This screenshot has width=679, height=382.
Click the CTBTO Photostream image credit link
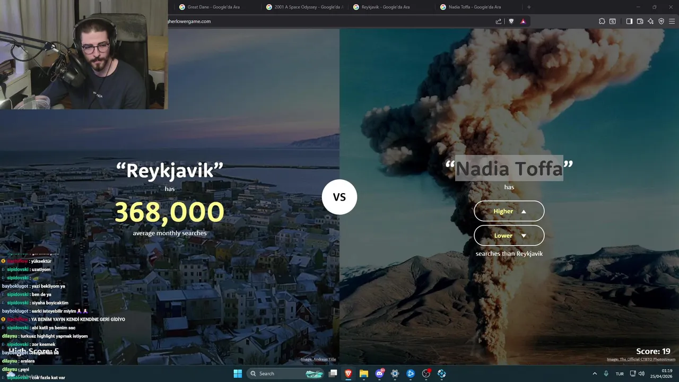641,359
